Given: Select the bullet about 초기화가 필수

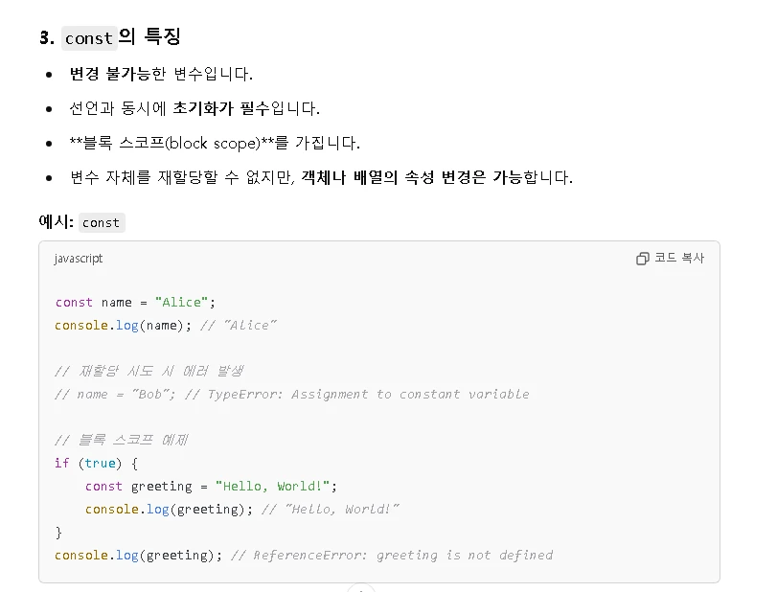Looking at the screenshot, I should (x=194, y=108).
